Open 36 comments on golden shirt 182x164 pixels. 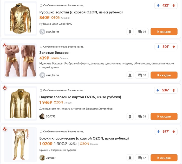pyautogui.click(x=142, y=31)
